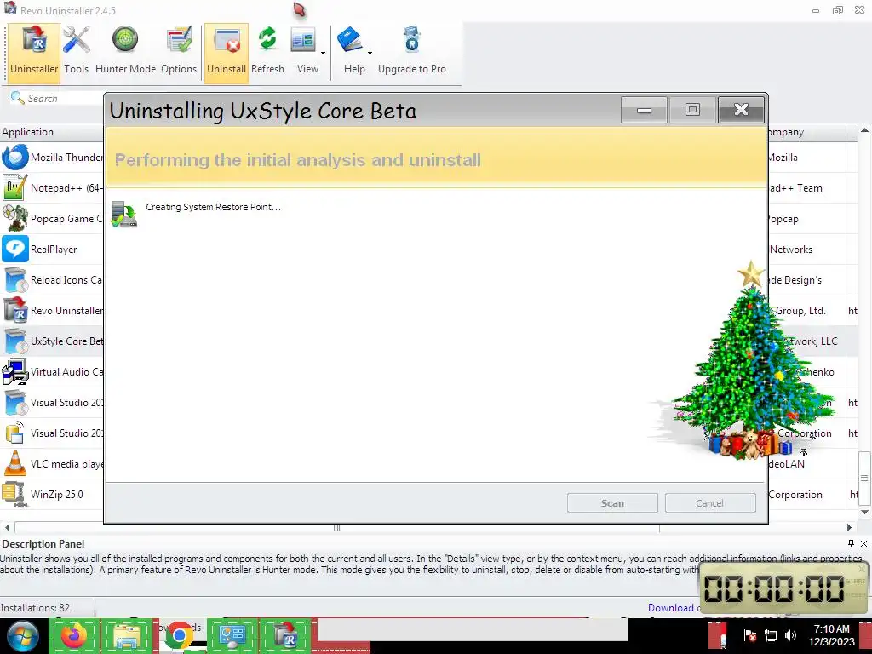Expand the Help dropdown arrow
Viewport: 872px width, 654px height.
(x=370, y=54)
